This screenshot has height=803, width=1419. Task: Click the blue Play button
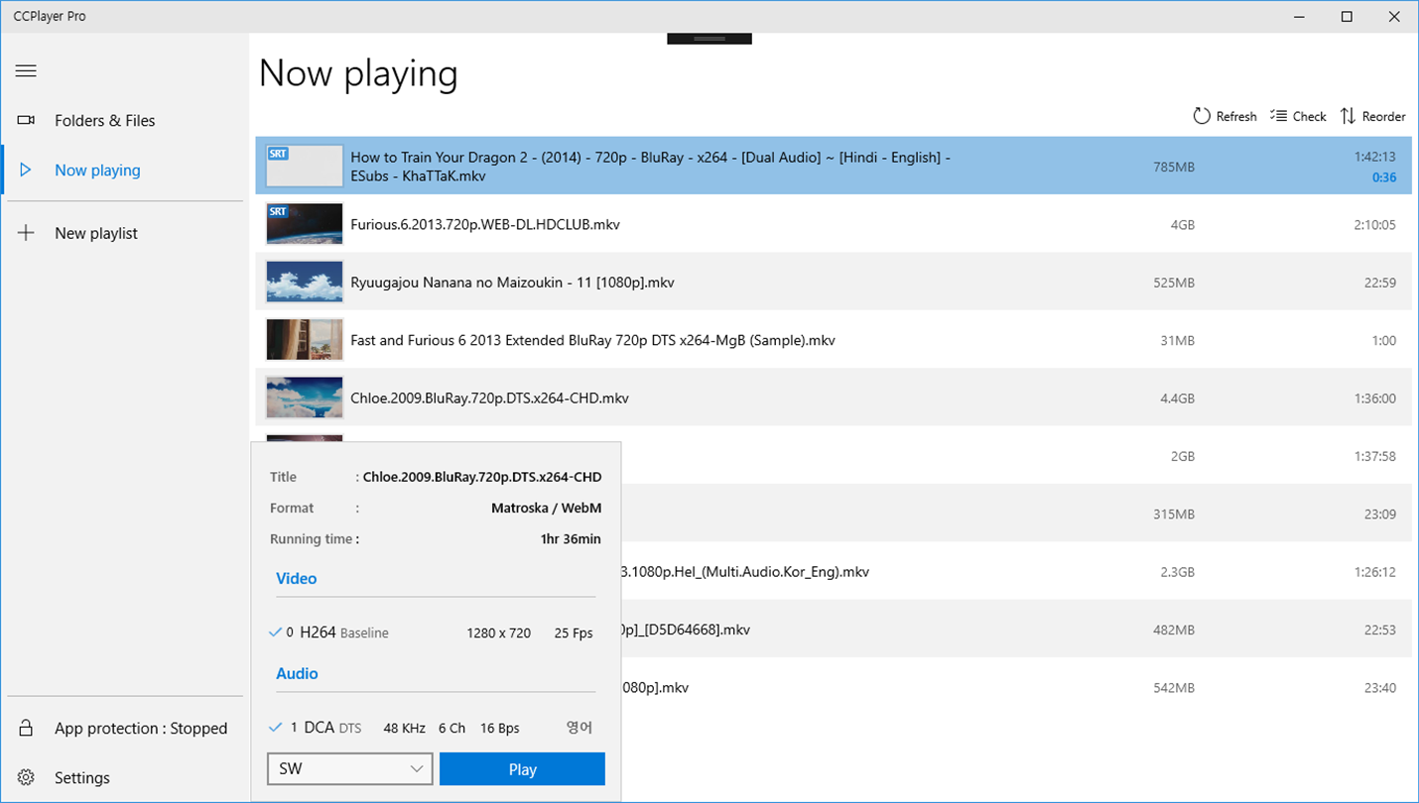pyautogui.click(x=522, y=769)
